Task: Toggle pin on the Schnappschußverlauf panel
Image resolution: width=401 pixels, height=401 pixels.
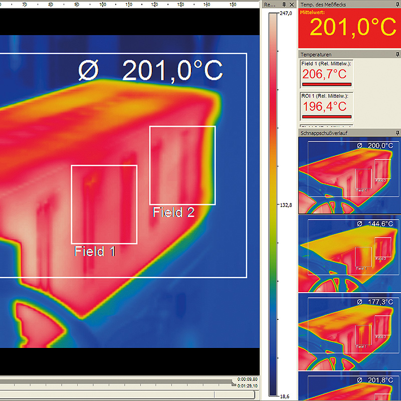Action: coord(397,133)
